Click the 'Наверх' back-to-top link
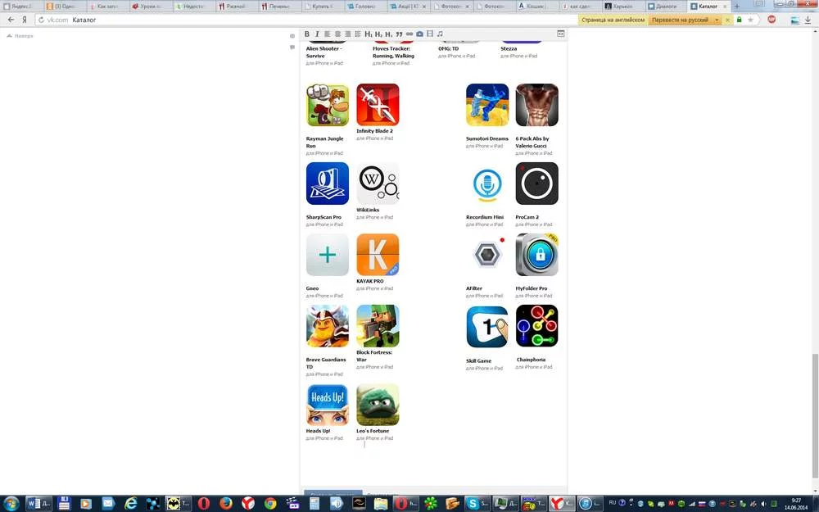 coord(20,36)
